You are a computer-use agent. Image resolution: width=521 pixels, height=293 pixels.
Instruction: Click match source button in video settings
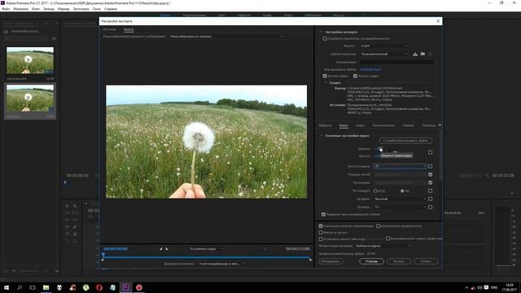405,141
